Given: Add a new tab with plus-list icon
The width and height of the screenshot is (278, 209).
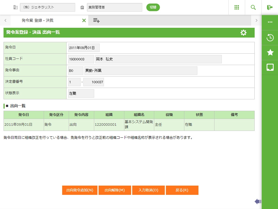Looking at the screenshot, I should tap(96, 20).
